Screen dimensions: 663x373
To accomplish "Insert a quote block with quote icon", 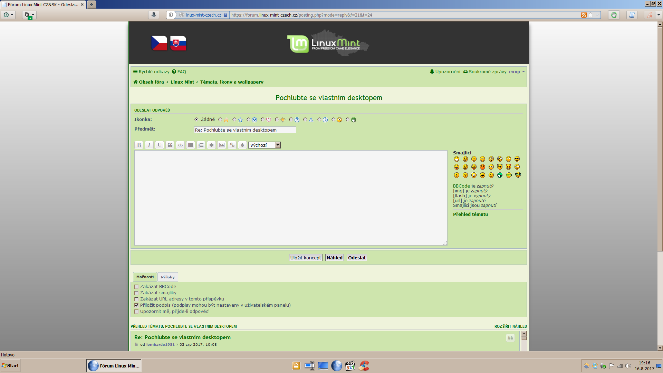I will pos(170,145).
